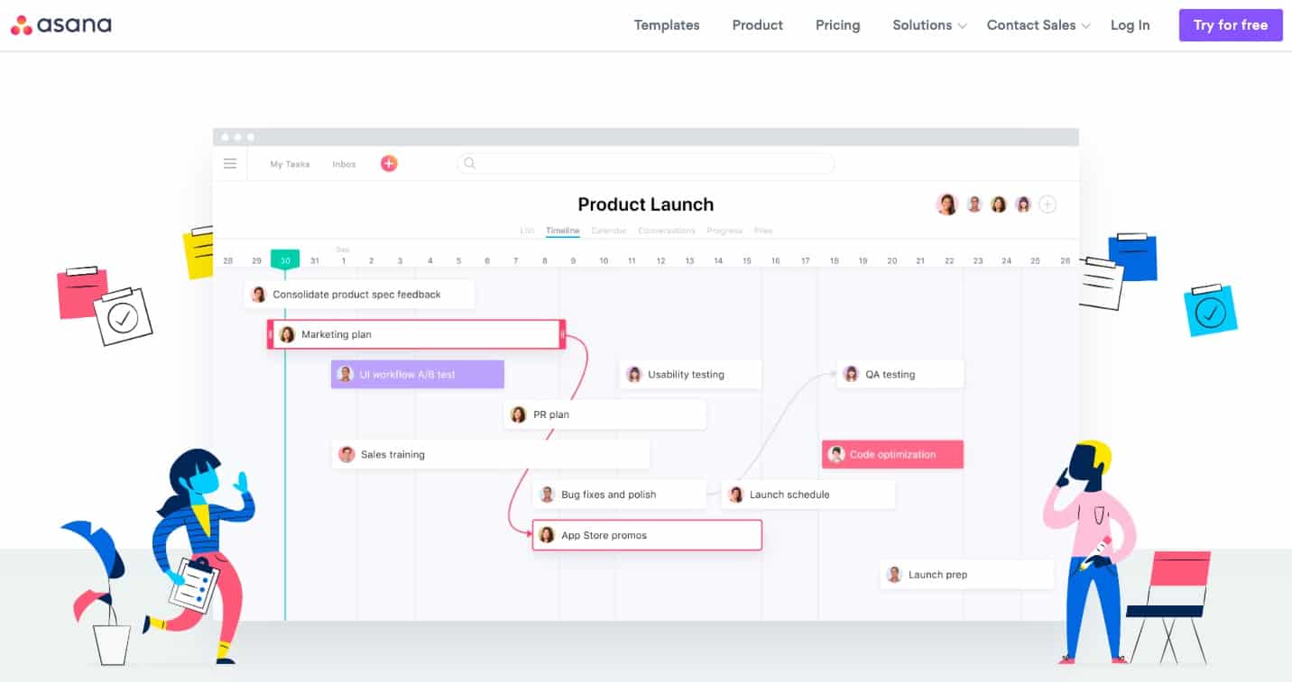Open the Bug fixes and polish task

pos(620,495)
